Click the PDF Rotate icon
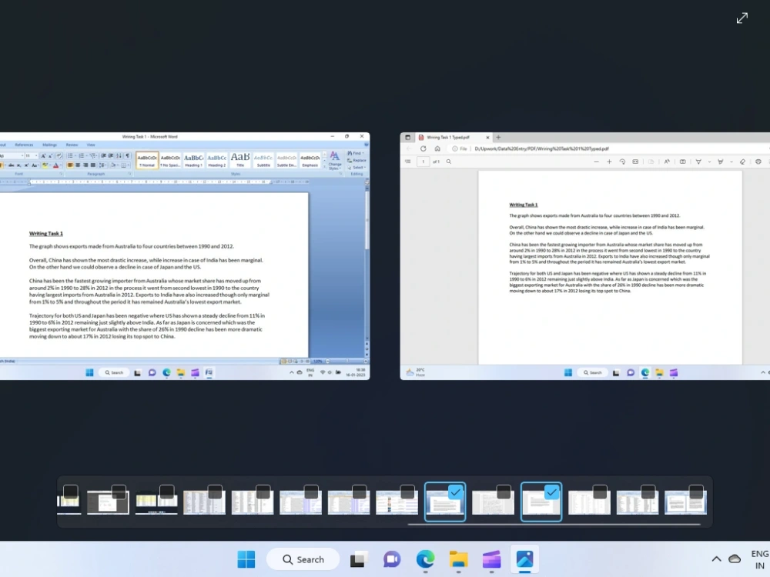The height and width of the screenshot is (577, 770). pos(622,162)
